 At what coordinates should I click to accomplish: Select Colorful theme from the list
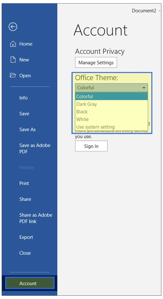click(111, 96)
